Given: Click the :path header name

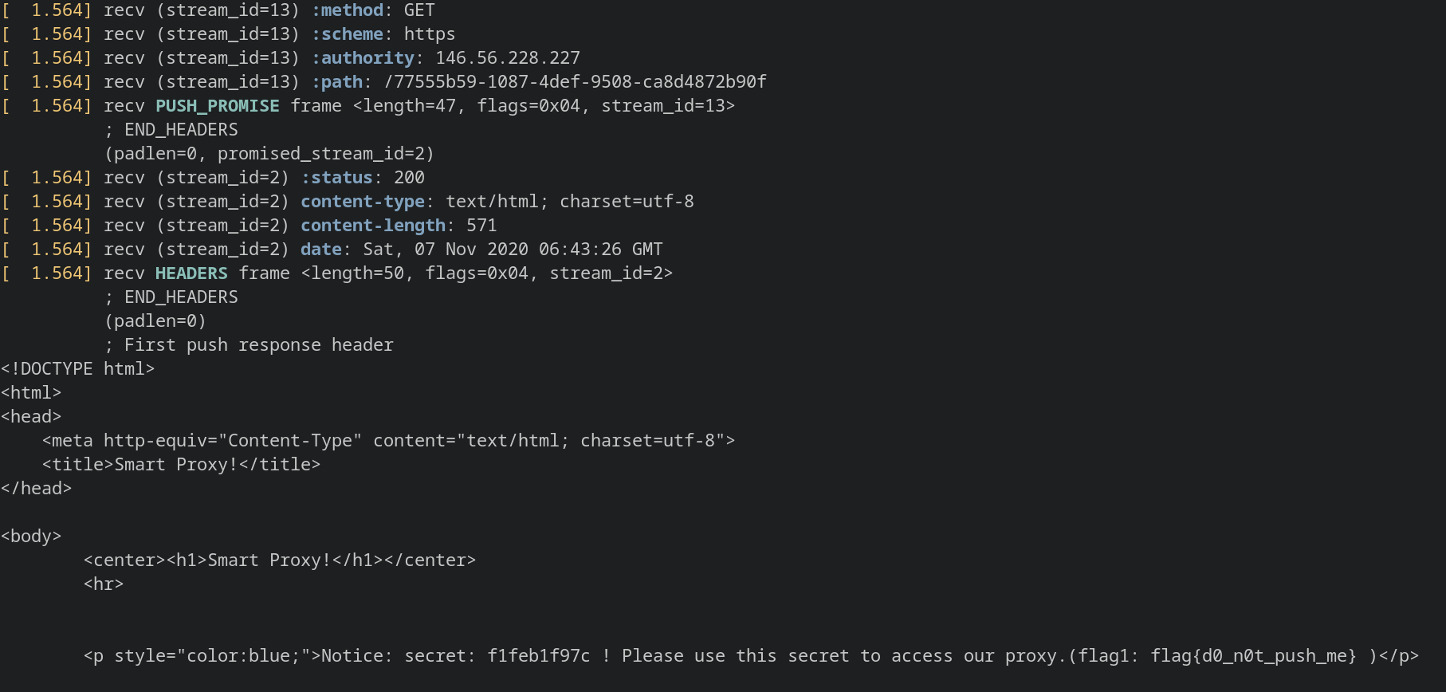Looking at the screenshot, I should pos(336,82).
